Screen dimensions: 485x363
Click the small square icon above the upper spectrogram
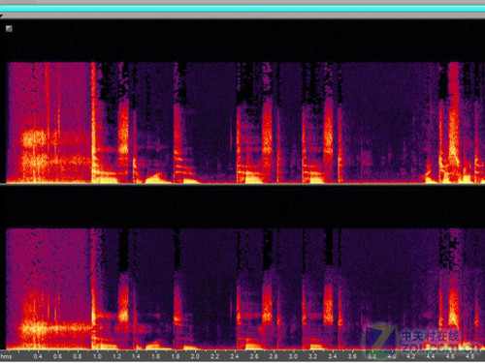pos(9,29)
